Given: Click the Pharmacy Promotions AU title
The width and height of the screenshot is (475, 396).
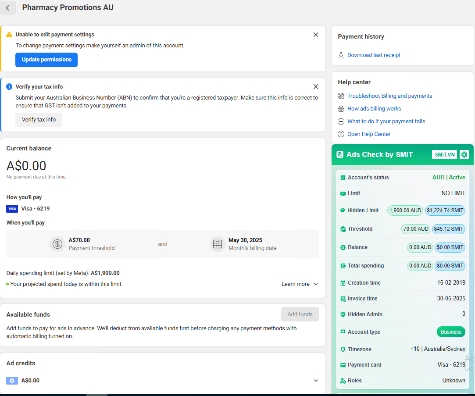Looking at the screenshot, I should (68, 7).
